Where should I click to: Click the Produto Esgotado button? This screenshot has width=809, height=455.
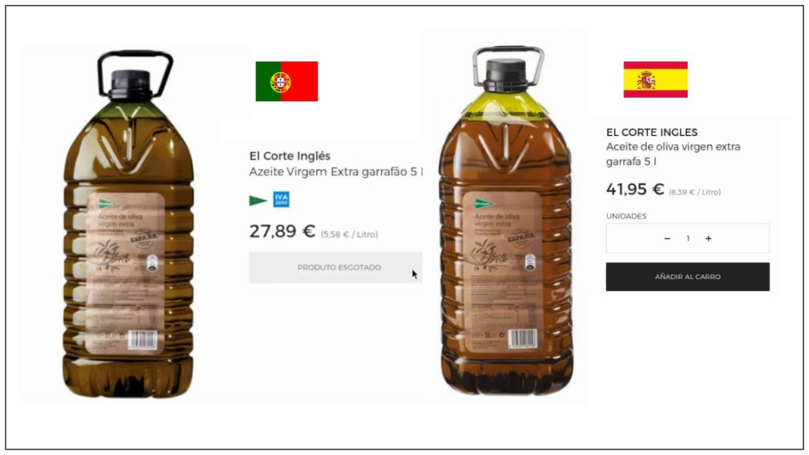pyautogui.click(x=336, y=268)
